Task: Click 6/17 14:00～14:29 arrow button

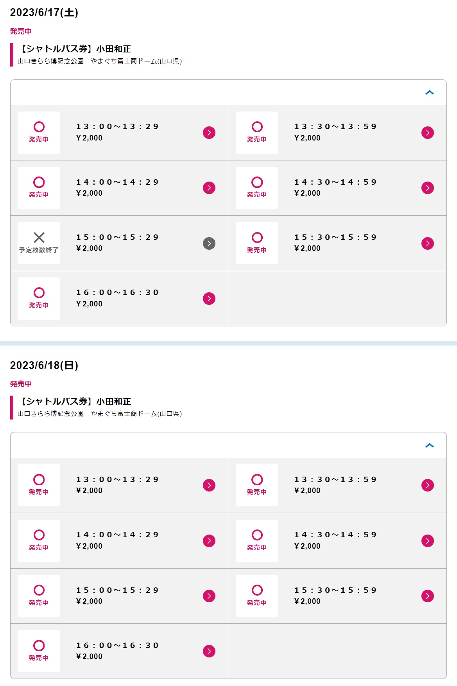Action: [x=209, y=188]
